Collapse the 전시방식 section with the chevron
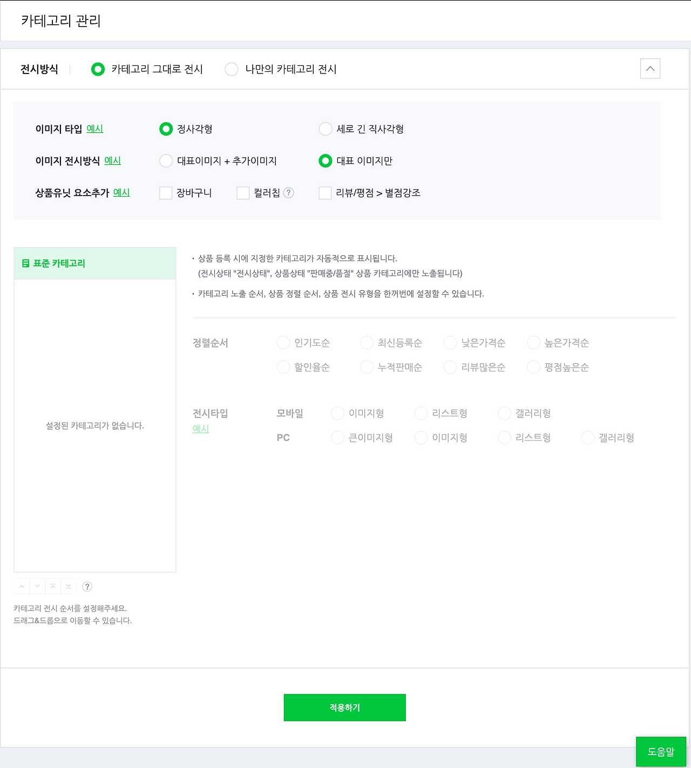Screen dimensions: 691x768 tap(651, 69)
